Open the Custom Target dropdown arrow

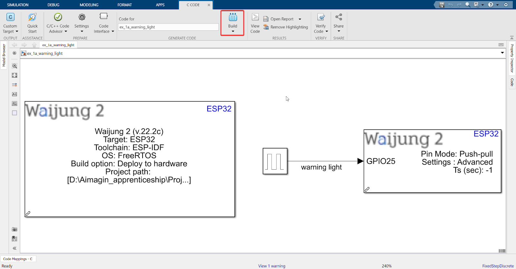17,32
